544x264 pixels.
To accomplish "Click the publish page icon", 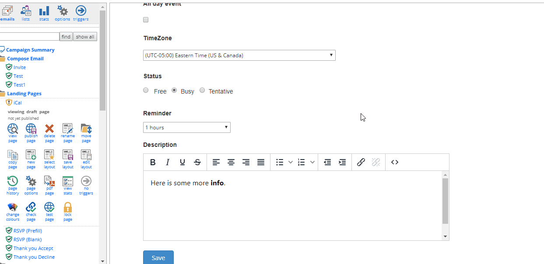I will click(31, 129).
